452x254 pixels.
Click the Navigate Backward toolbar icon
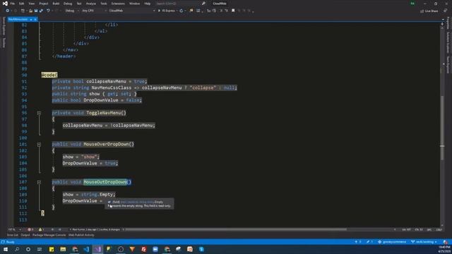pos(7,11)
